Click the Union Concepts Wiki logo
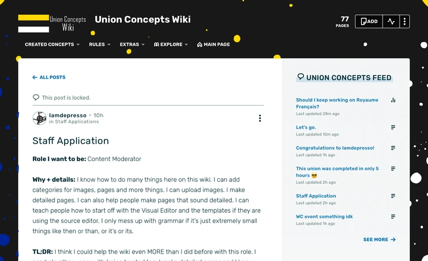The image size is (428, 261). point(52,23)
